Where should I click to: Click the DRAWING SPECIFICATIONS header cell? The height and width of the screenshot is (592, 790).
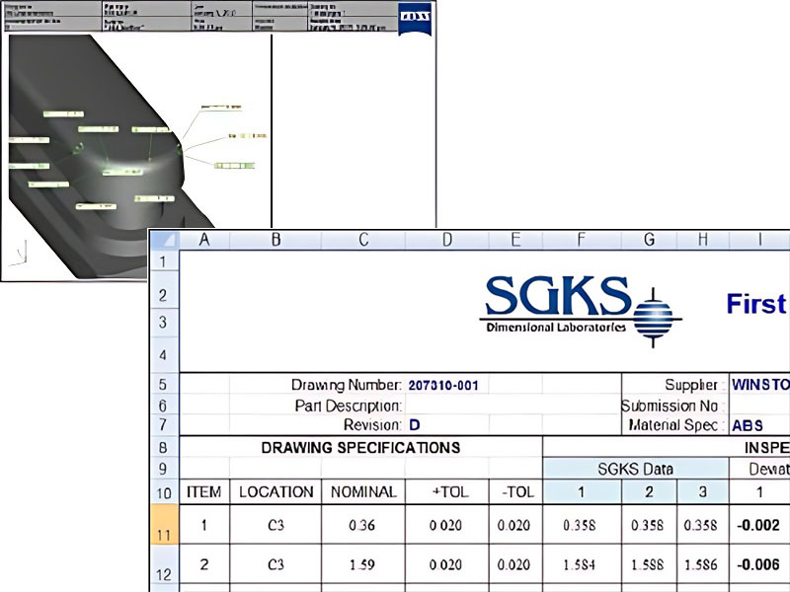360,447
